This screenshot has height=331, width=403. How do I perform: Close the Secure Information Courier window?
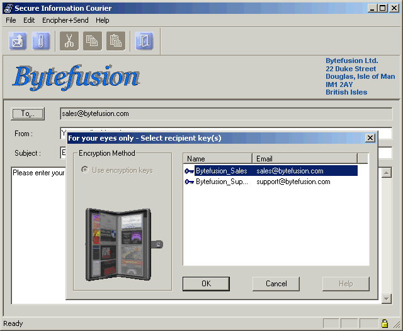pyautogui.click(x=394, y=8)
